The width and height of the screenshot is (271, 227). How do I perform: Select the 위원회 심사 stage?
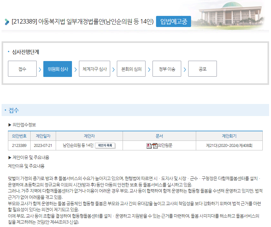point(58,69)
